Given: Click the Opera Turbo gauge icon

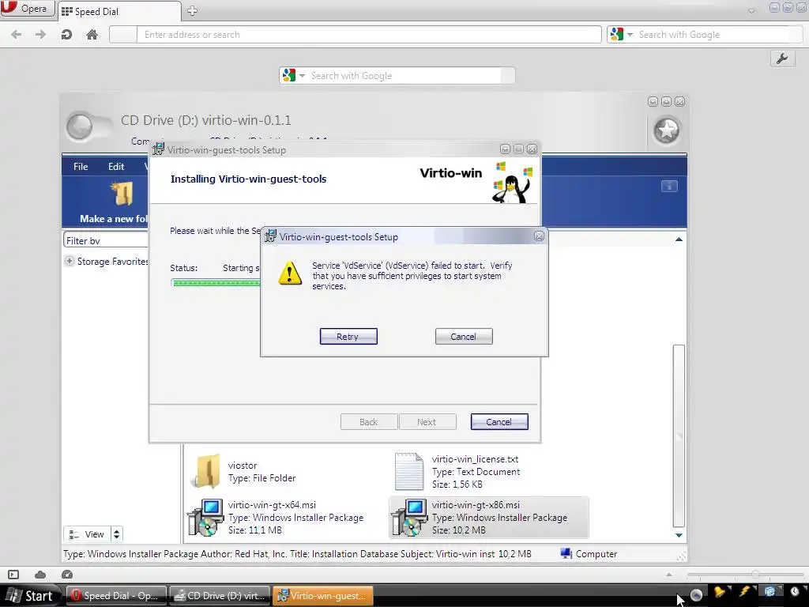Looking at the screenshot, I should [67, 575].
